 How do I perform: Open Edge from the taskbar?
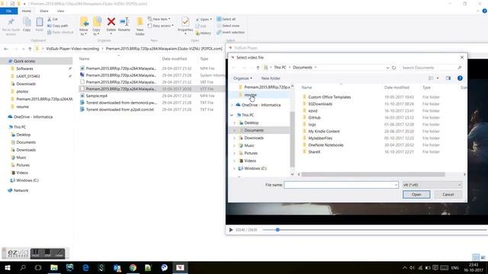pyautogui.click(x=85, y=267)
